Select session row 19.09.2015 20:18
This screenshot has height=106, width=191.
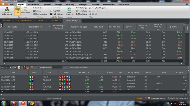(93, 32)
